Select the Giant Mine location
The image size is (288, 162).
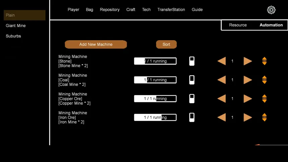[x=16, y=26]
